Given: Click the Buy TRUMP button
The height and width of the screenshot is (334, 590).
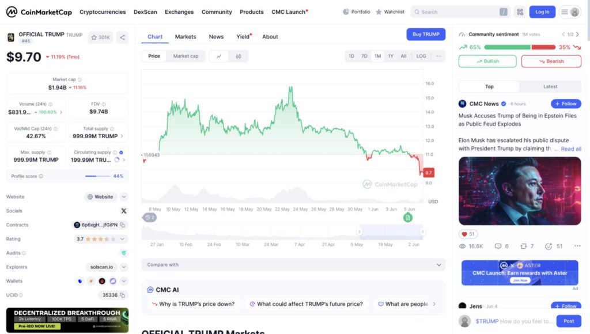Looking at the screenshot, I should click(x=426, y=35).
